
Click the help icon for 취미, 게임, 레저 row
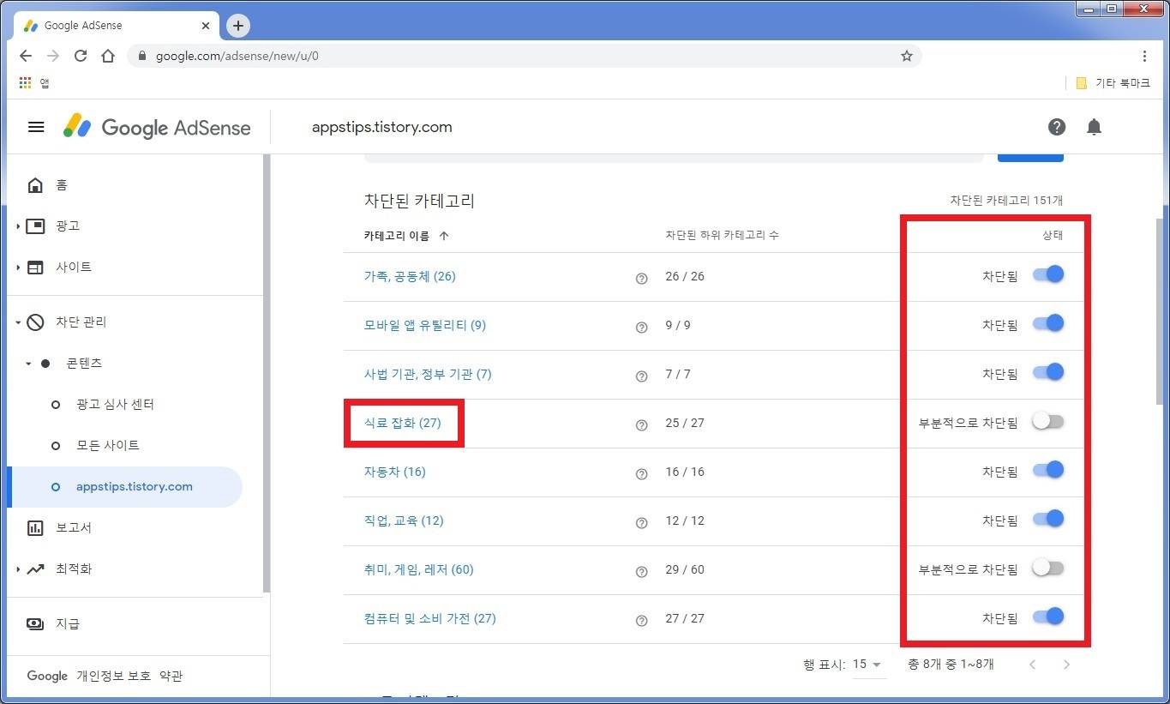point(641,572)
